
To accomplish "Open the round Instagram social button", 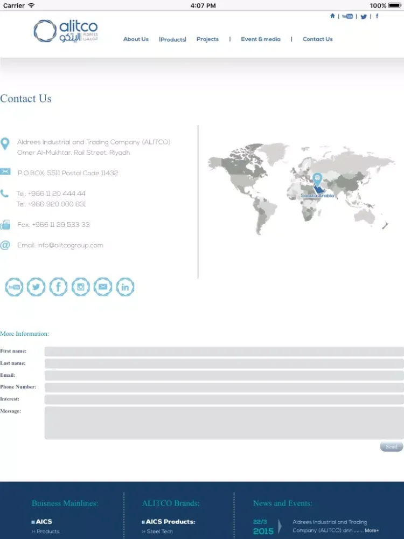I will click(x=81, y=287).
